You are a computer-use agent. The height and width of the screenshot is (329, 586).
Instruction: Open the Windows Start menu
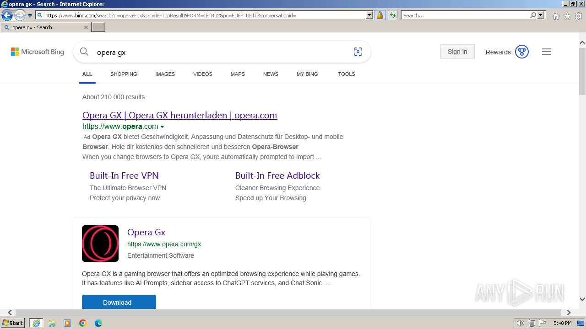(x=13, y=323)
